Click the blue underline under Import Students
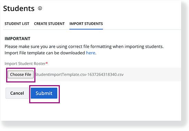 pyautogui.click(x=86, y=29)
